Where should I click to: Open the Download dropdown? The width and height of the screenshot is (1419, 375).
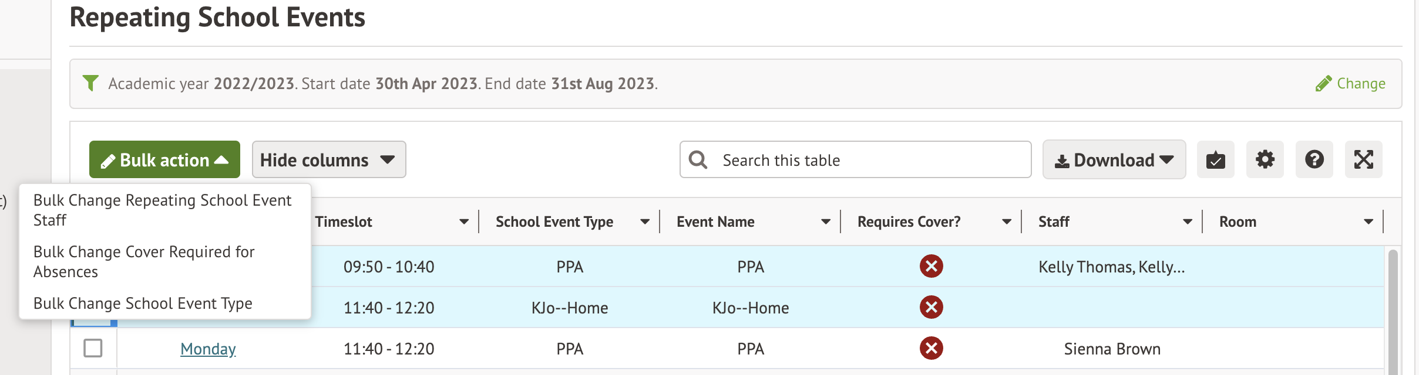point(1114,159)
